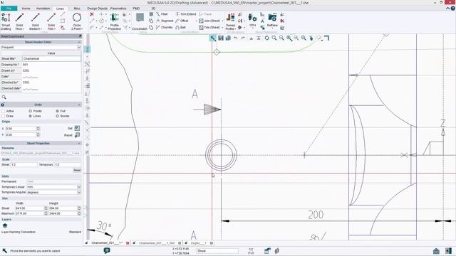The height and width of the screenshot is (256, 456).
Task: Select the Circle 2 Point tool
Action: click(x=77, y=21)
